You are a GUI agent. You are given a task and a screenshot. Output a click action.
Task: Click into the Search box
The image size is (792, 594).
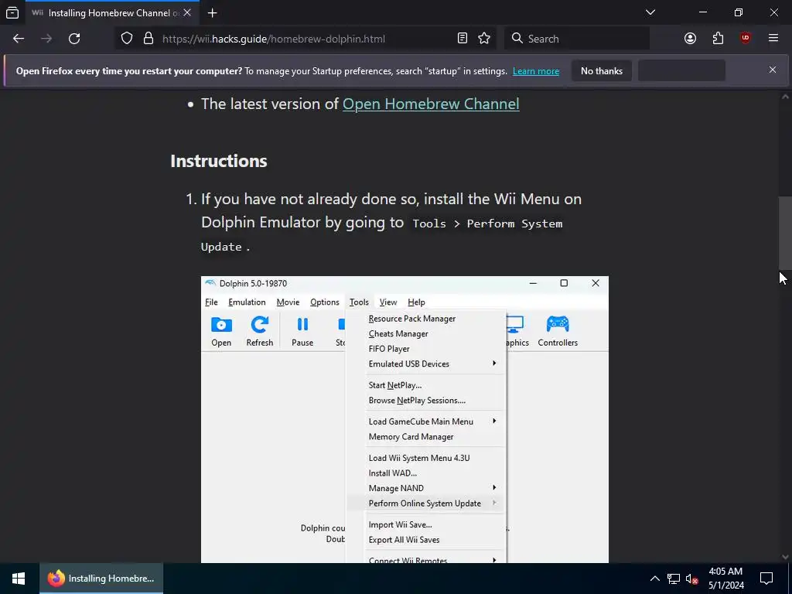(x=577, y=39)
